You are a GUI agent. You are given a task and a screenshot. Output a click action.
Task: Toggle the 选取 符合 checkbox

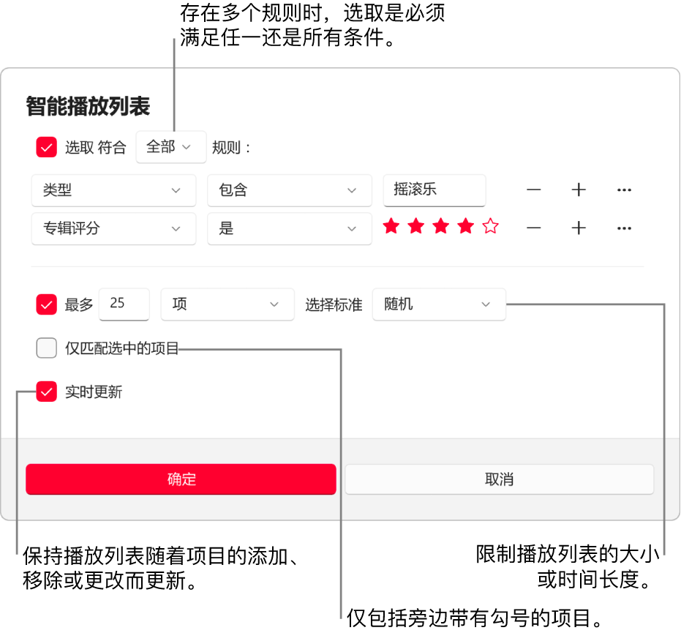(46, 147)
